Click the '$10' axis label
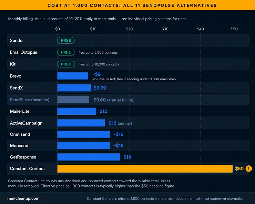This screenshot has width=255, height=204. pos(93,29)
